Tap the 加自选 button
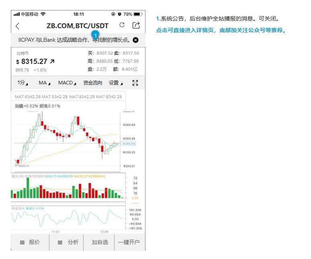Viewport: 311px width, 259px height. [100, 242]
